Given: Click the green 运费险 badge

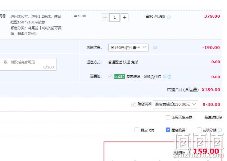Looking at the screenshot, I should click(119, 76).
